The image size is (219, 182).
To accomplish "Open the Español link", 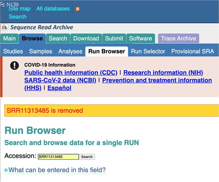I will (x=59, y=88).
